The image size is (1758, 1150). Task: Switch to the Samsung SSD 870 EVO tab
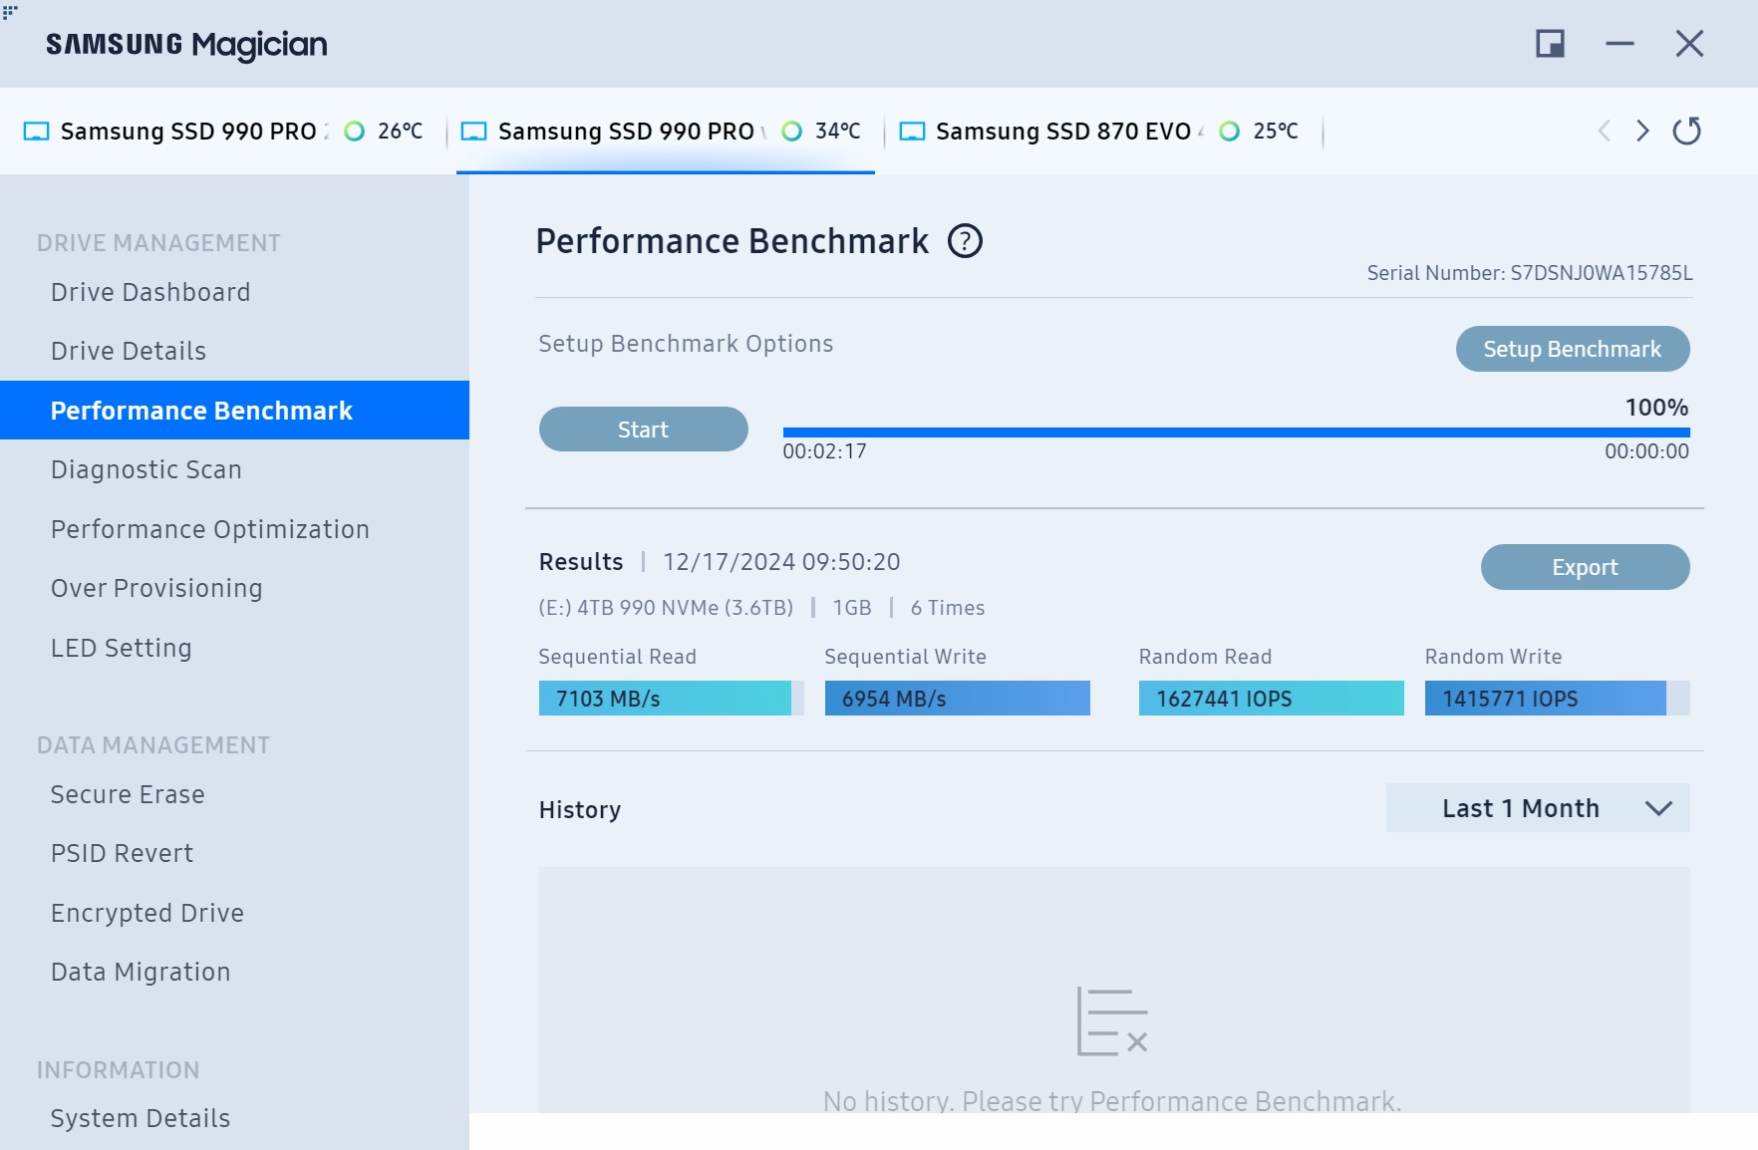[x=1062, y=132]
